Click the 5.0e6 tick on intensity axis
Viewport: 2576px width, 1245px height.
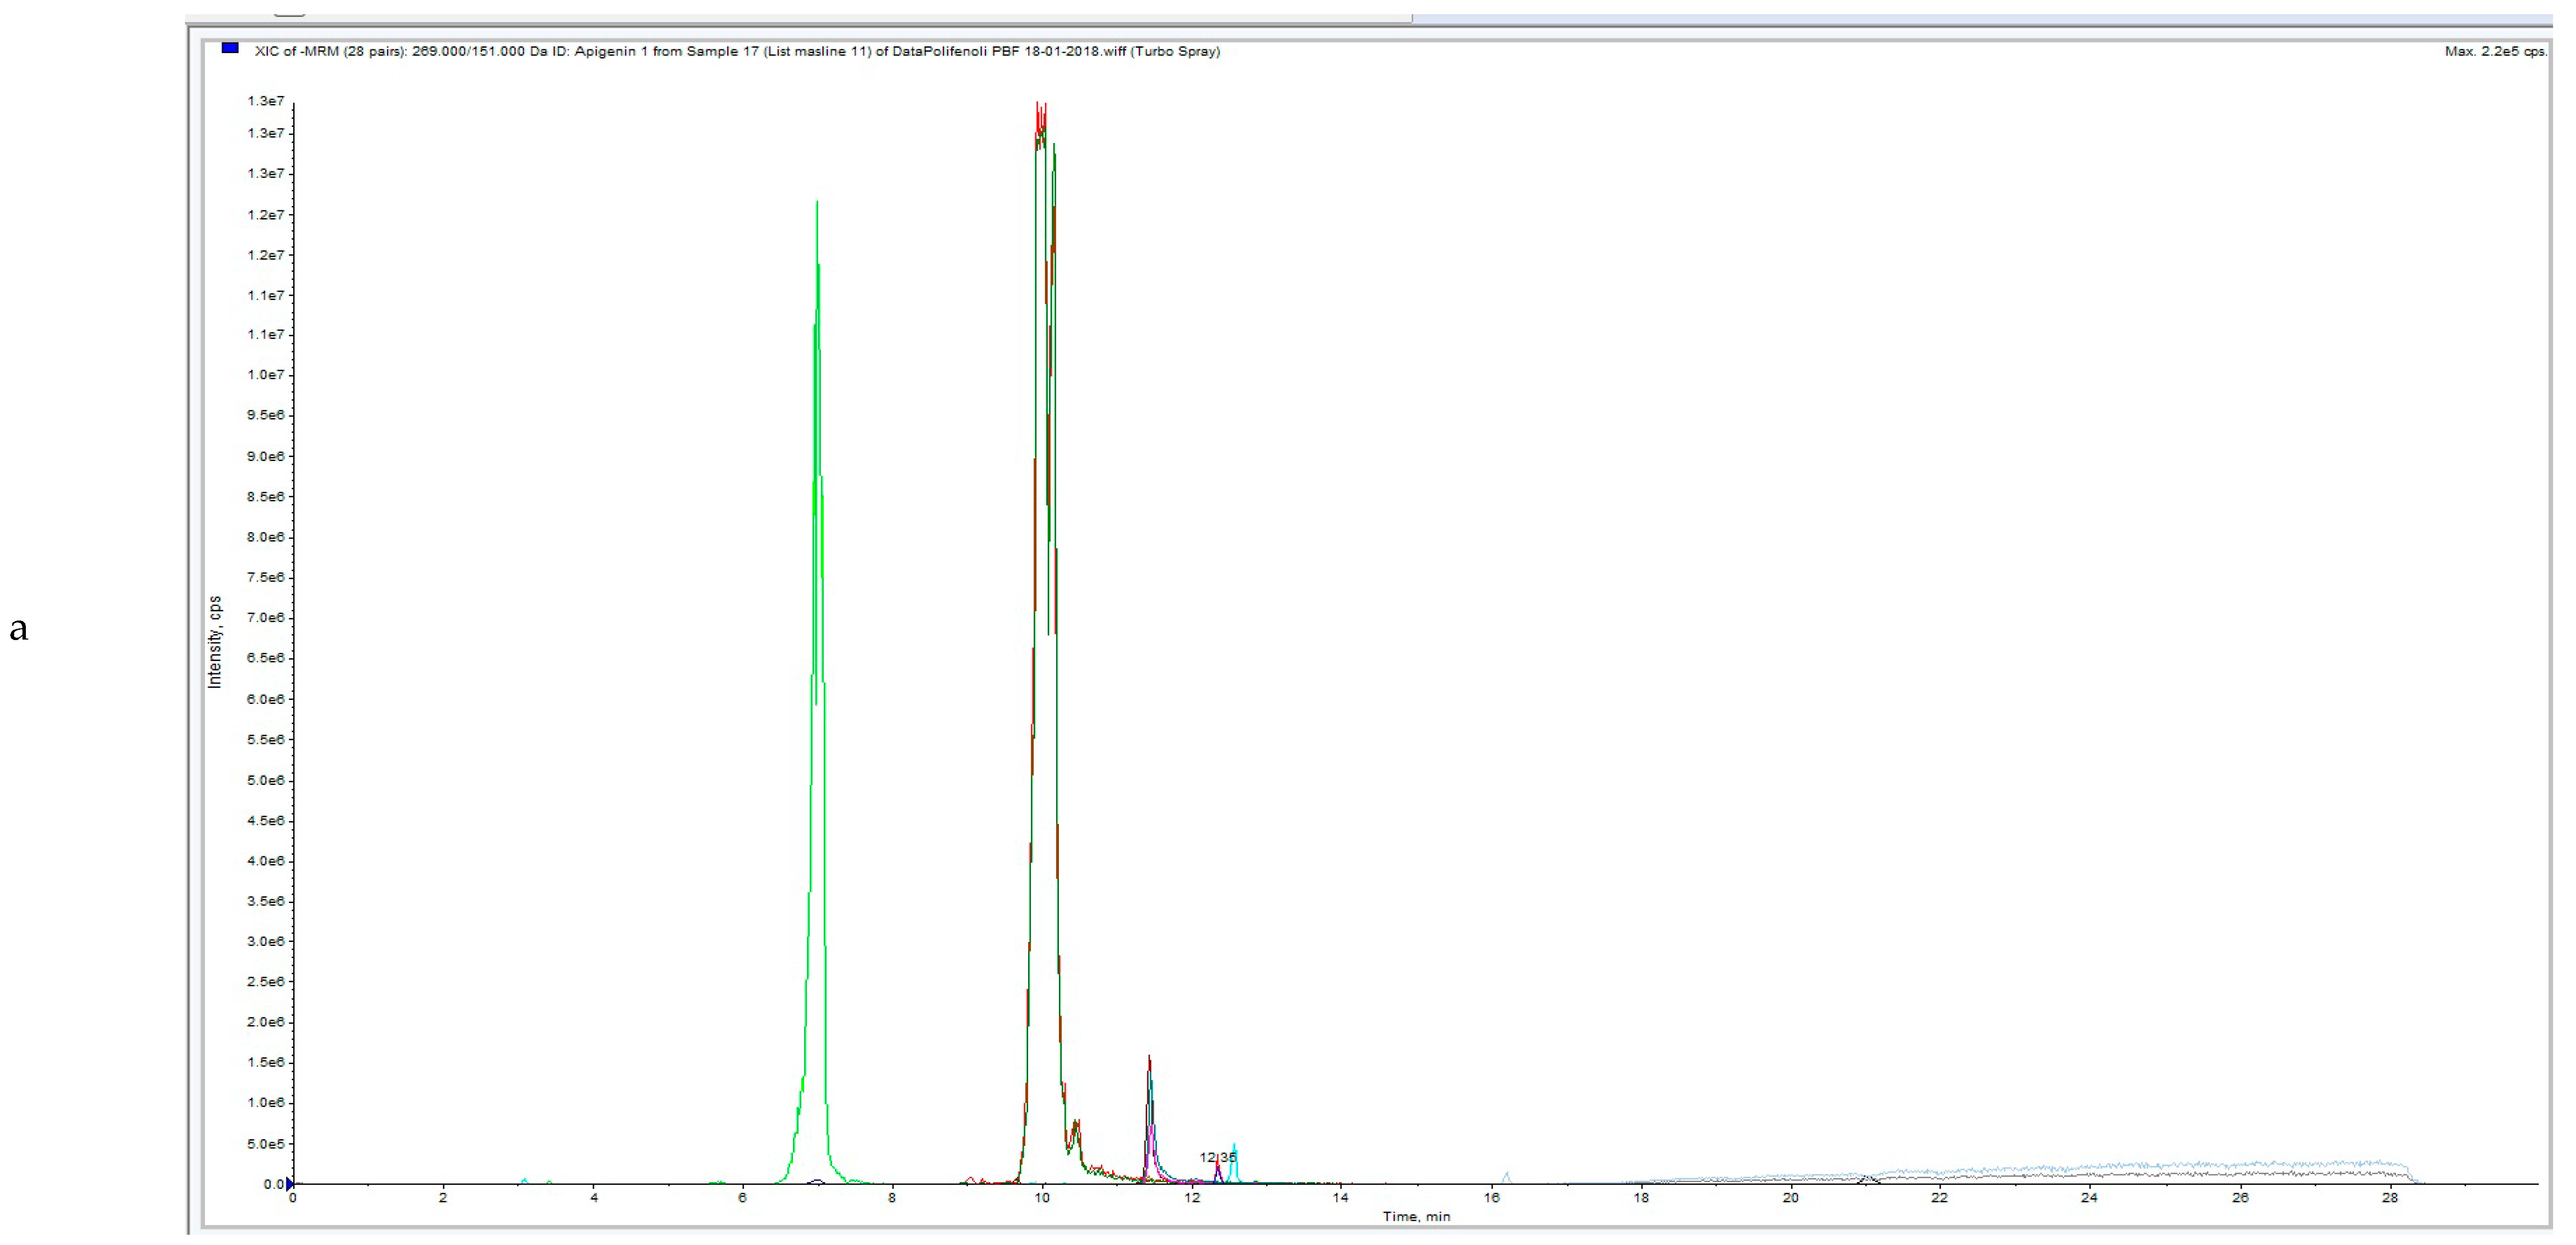(265, 780)
